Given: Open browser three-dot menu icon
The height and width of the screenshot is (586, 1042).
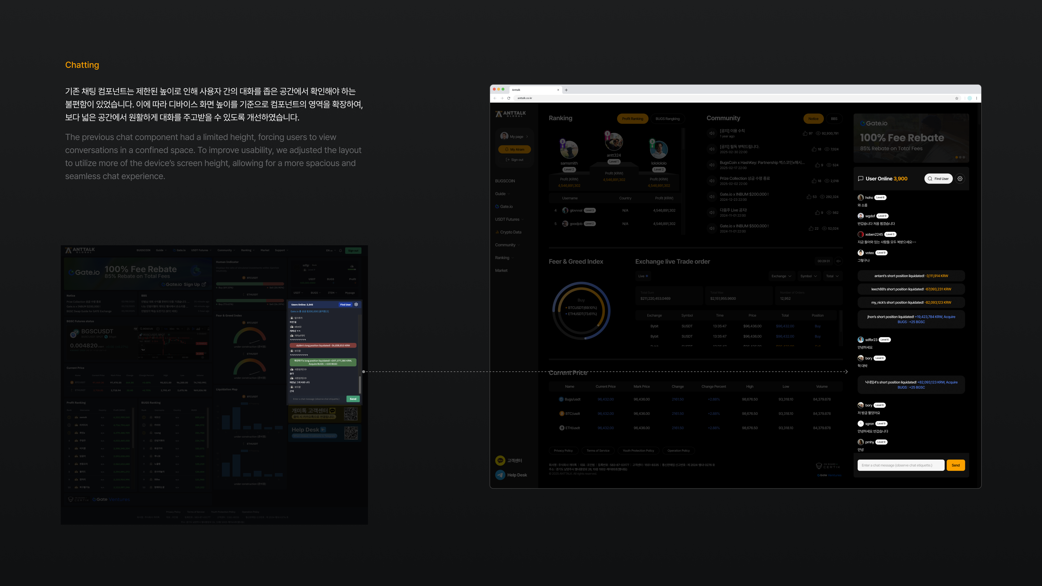Looking at the screenshot, I should click(x=977, y=98).
